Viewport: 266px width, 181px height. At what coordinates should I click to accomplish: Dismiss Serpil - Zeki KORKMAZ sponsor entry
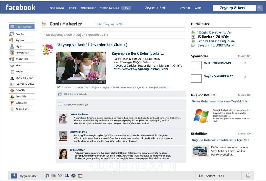click(x=245, y=77)
